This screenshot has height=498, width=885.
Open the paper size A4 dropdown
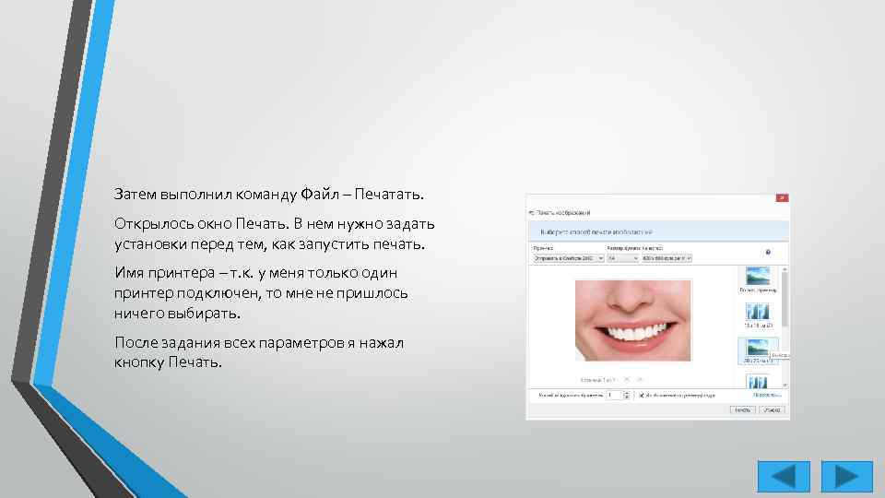pyautogui.click(x=622, y=258)
